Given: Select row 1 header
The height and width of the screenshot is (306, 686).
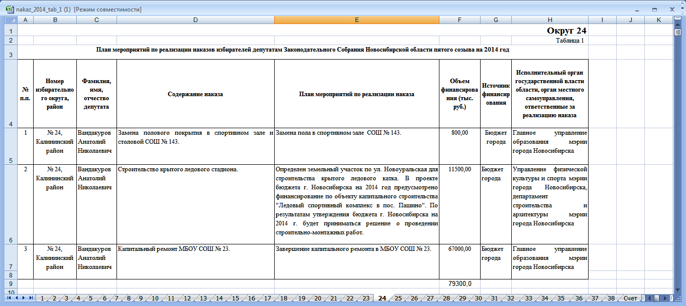Looking at the screenshot, I should point(11,30).
